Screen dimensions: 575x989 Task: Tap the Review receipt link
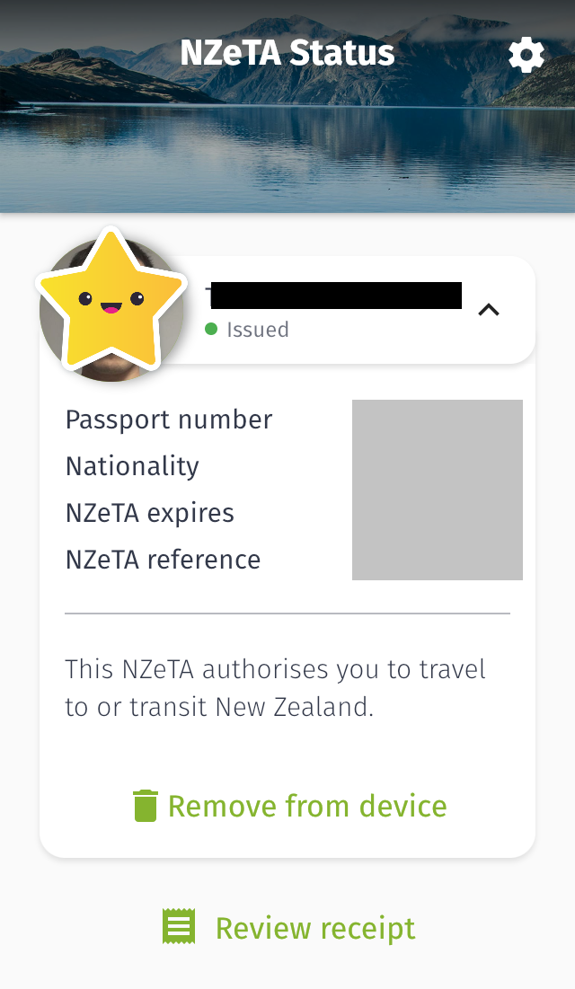(x=314, y=927)
